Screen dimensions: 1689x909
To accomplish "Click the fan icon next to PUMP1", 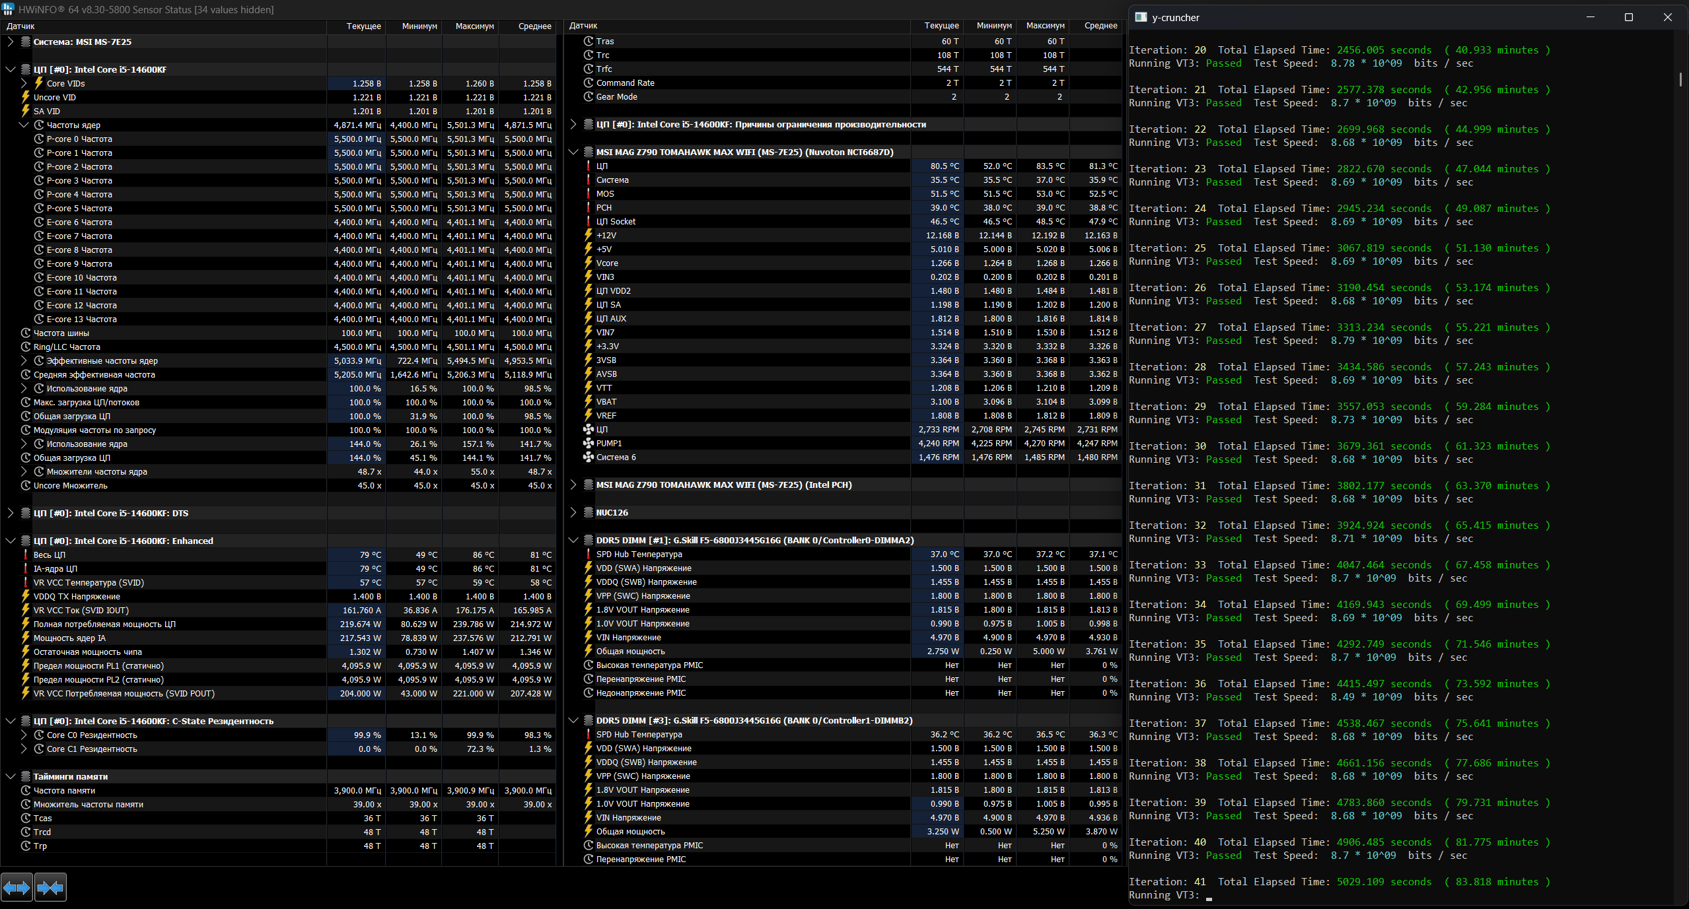I will [x=588, y=443].
